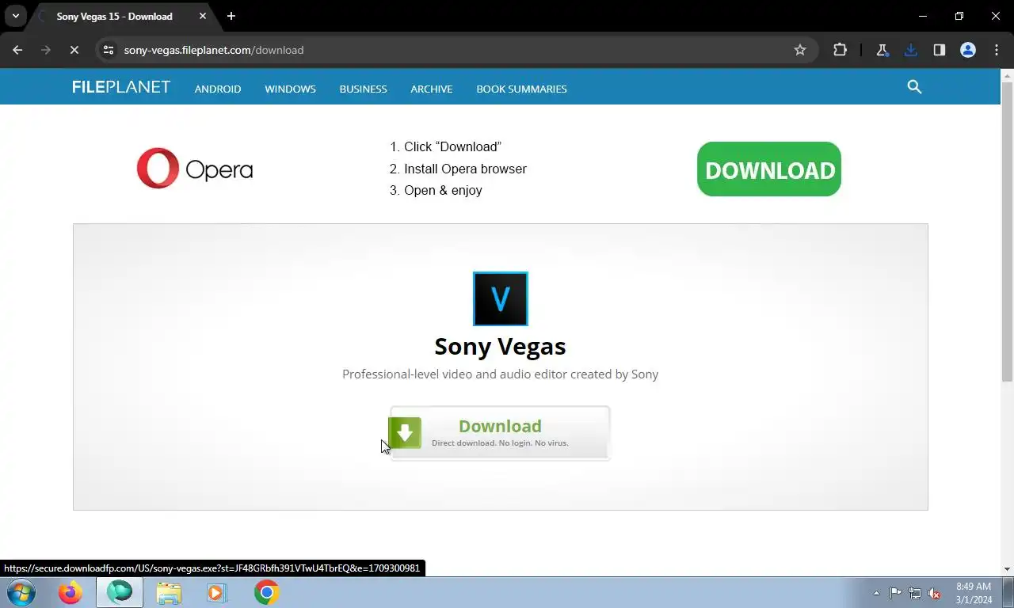Open the BOOK SUMMARIES menu item
The width and height of the screenshot is (1014, 608).
[521, 89]
